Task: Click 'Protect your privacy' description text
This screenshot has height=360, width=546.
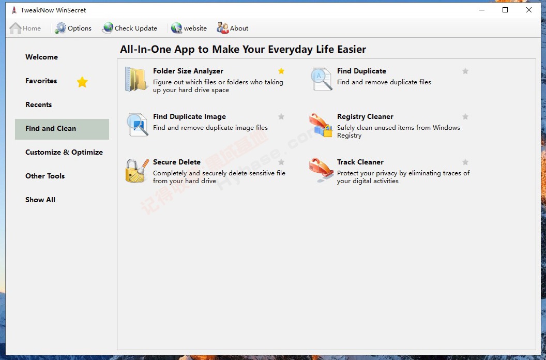Action: pyautogui.click(x=403, y=177)
